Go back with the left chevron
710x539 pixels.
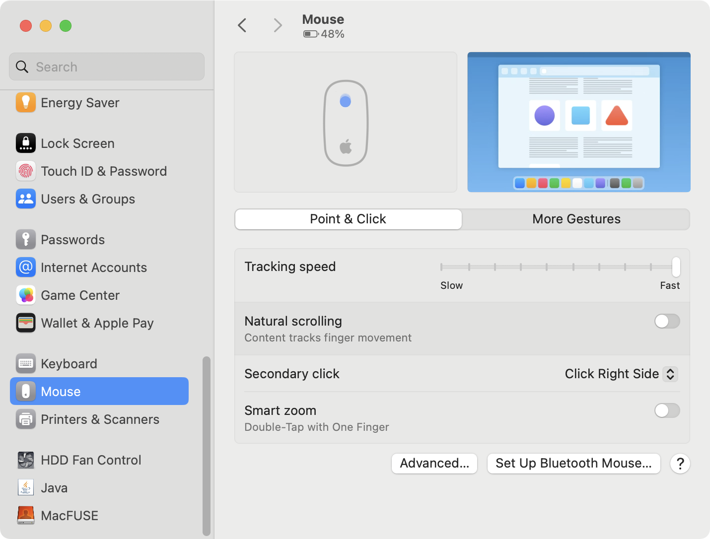[x=242, y=25]
